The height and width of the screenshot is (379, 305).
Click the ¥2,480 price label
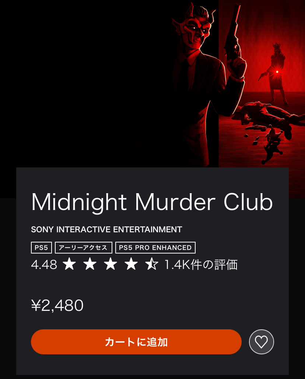tap(57, 305)
